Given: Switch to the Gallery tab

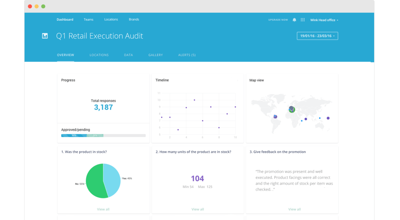Looking at the screenshot, I should (155, 55).
